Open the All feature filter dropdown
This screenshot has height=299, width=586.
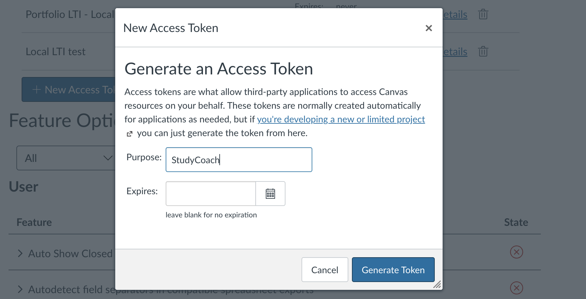66,158
